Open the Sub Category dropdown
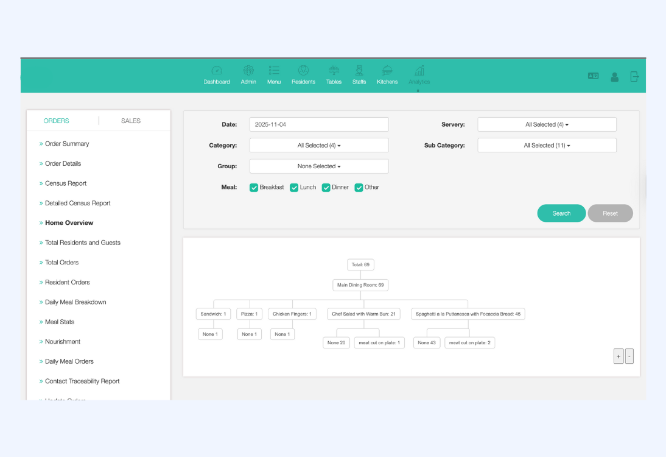666x457 pixels. [x=547, y=146]
